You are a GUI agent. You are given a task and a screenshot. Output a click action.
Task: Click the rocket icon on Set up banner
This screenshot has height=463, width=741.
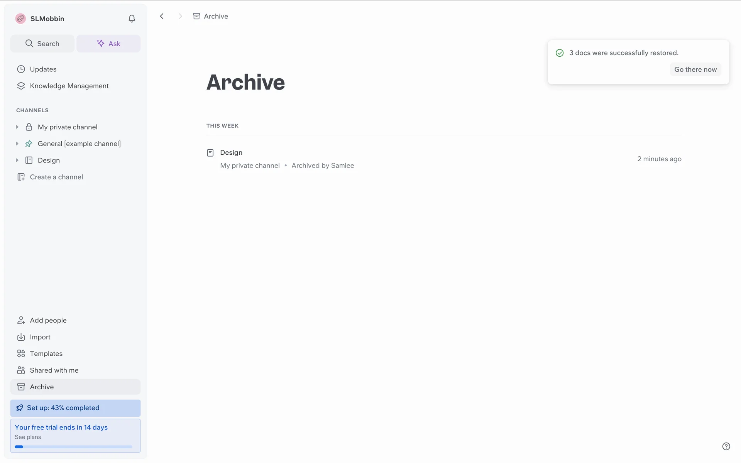pyautogui.click(x=20, y=408)
